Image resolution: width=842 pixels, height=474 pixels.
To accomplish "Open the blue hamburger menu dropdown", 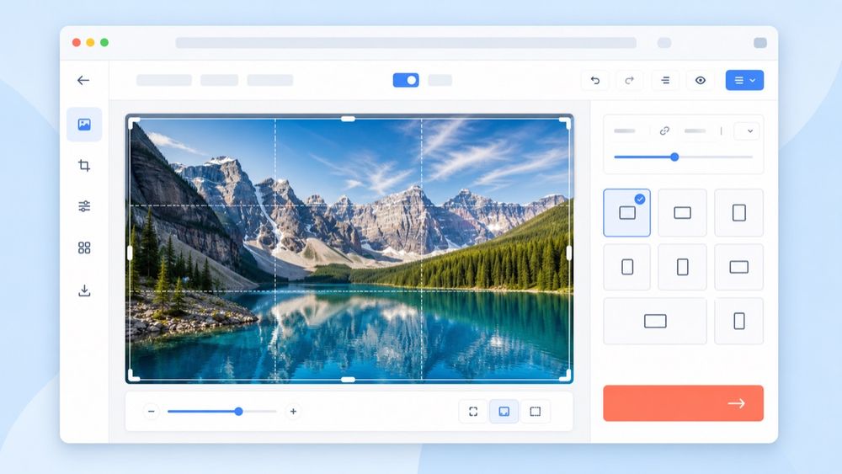I will click(744, 81).
